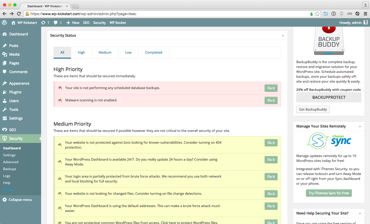
Task: Fix it for scheduled database backups
Action: (271, 88)
